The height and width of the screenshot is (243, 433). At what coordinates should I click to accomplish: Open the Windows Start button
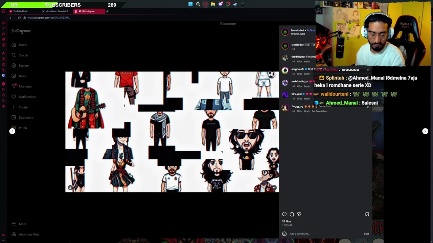tap(190, 4)
